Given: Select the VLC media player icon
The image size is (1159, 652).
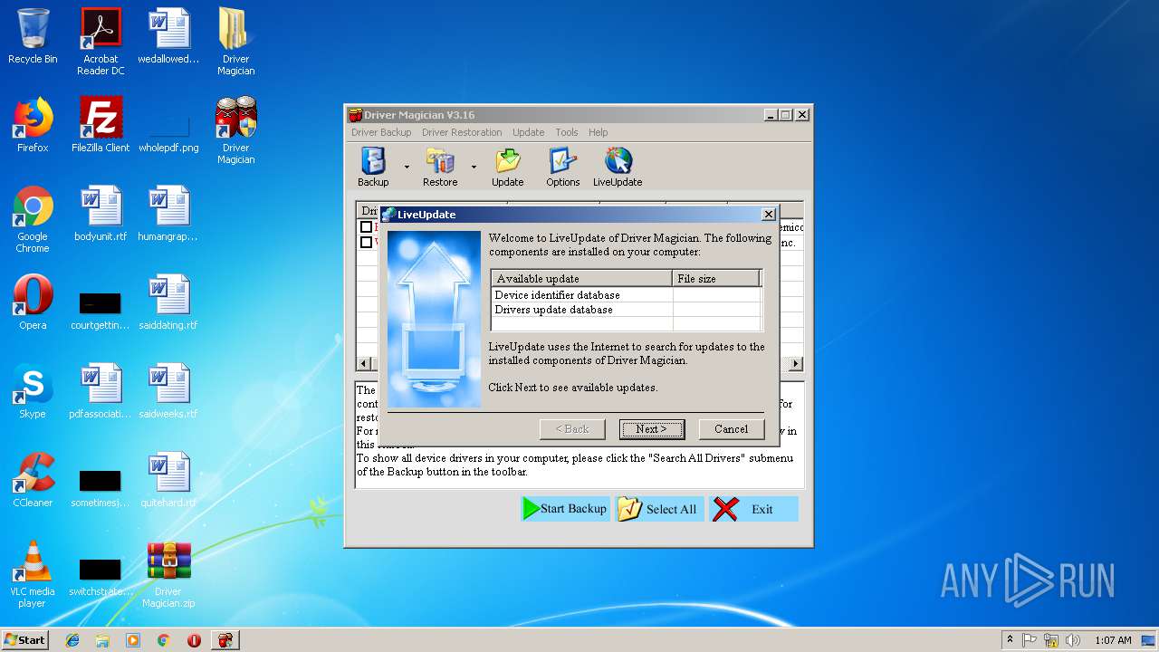Looking at the screenshot, I should pyautogui.click(x=33, y=574).
